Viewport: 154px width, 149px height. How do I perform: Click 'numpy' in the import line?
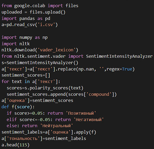pos(26,38)
